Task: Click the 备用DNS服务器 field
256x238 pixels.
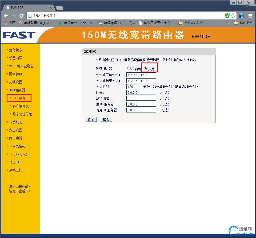Action: coord(141,110)
